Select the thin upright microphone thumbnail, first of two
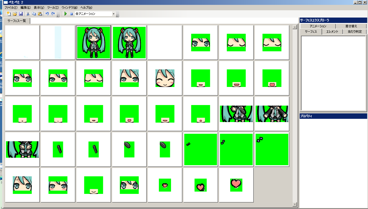This screenshot has width=368, height=209. click(58, 149)
